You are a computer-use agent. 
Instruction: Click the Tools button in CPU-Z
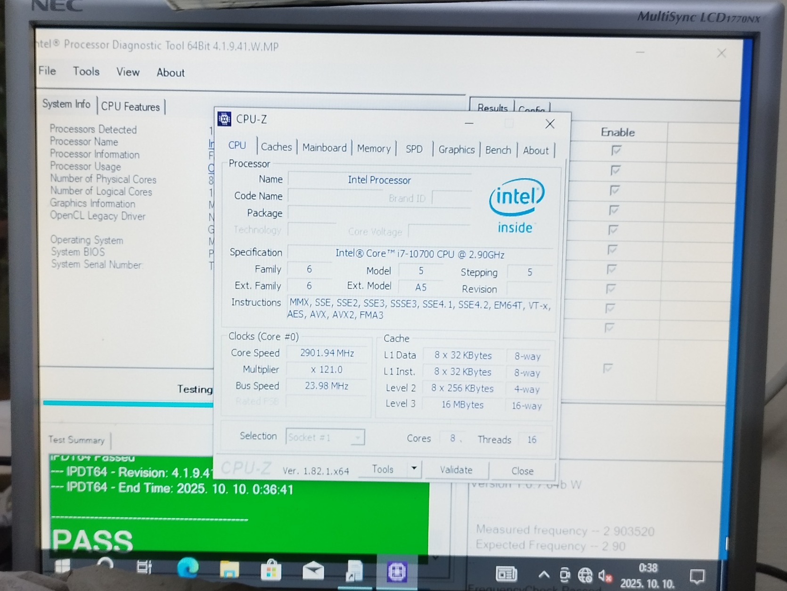[383, 469]
